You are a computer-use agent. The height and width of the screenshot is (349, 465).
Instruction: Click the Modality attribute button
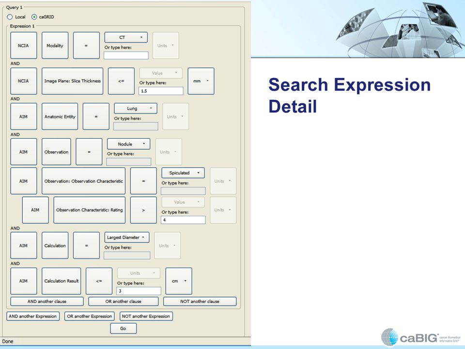(x=55, y=46)
